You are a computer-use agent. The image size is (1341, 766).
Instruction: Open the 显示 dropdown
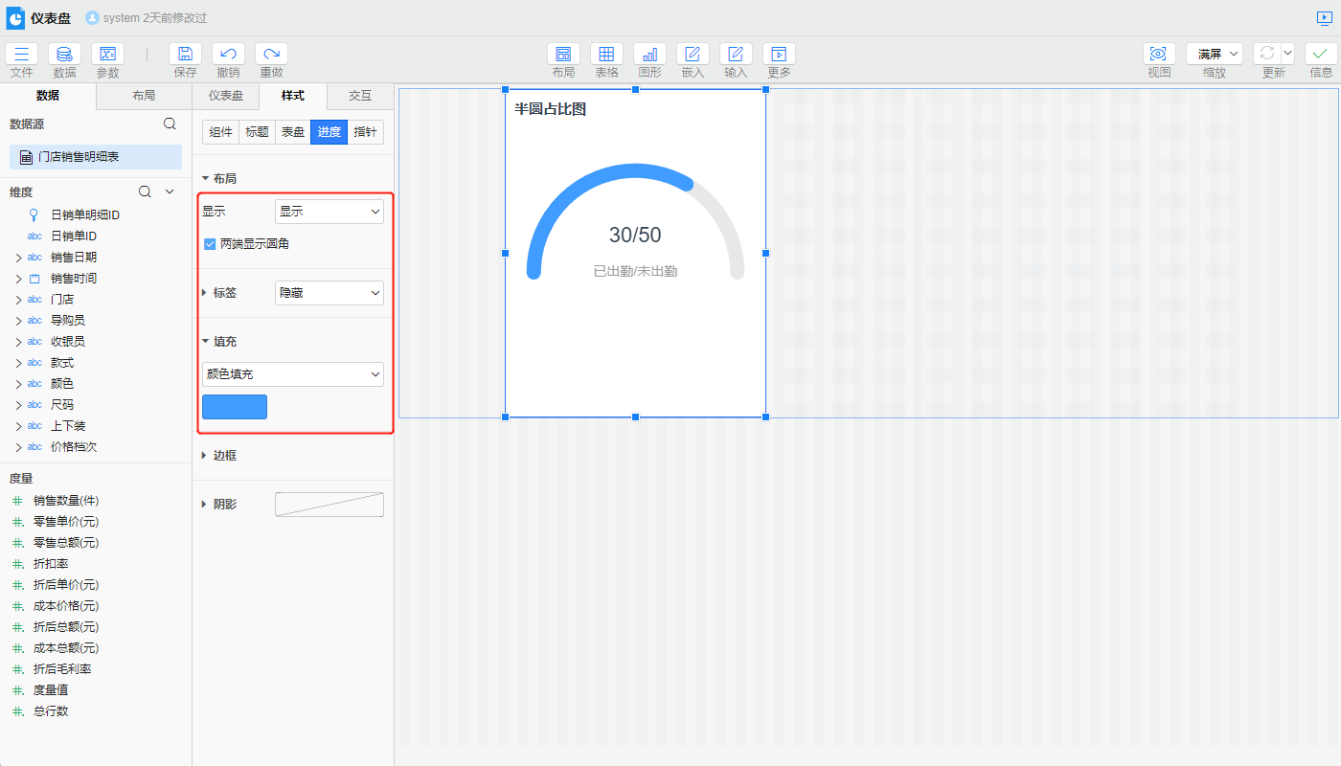329,212
